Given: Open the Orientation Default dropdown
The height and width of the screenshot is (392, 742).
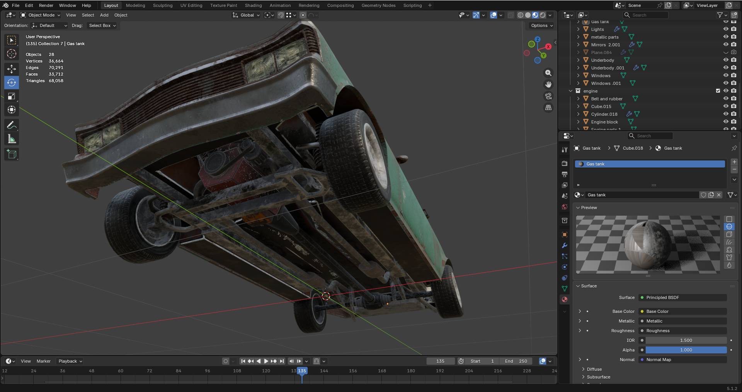Looking at the screenshot, I should point(49,25).
